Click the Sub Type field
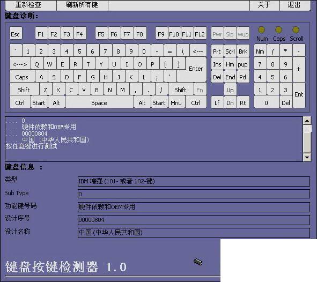 pyautogui.click(x=194, y=194)
